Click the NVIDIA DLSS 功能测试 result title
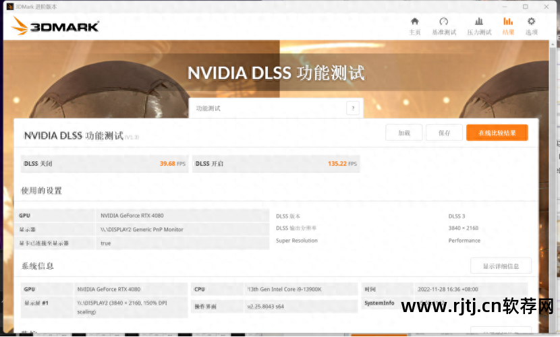 pos(74,136)
